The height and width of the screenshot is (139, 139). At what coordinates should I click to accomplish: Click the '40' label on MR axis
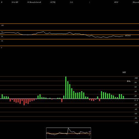point(136,91)
